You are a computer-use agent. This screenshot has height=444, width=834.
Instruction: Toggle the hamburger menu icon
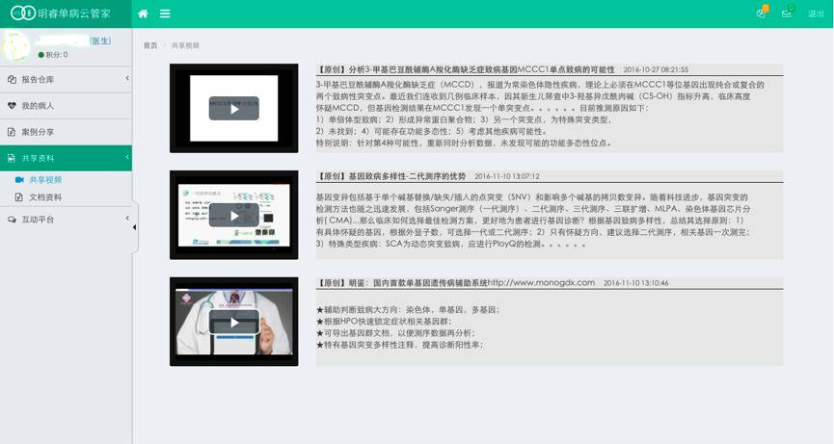165,13
